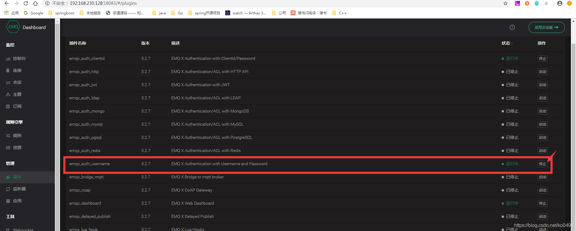Open the springboot bookmark folder
Screen dimensions: 576x231
pyautogui.click(x=61, y=13)
